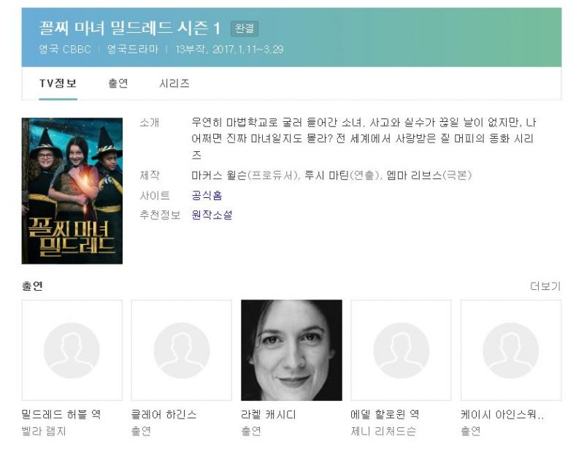The height and width of the screenshot is (458, 584).
Task: Click the 공식홈 official site link
Action: tap(207, 195)
